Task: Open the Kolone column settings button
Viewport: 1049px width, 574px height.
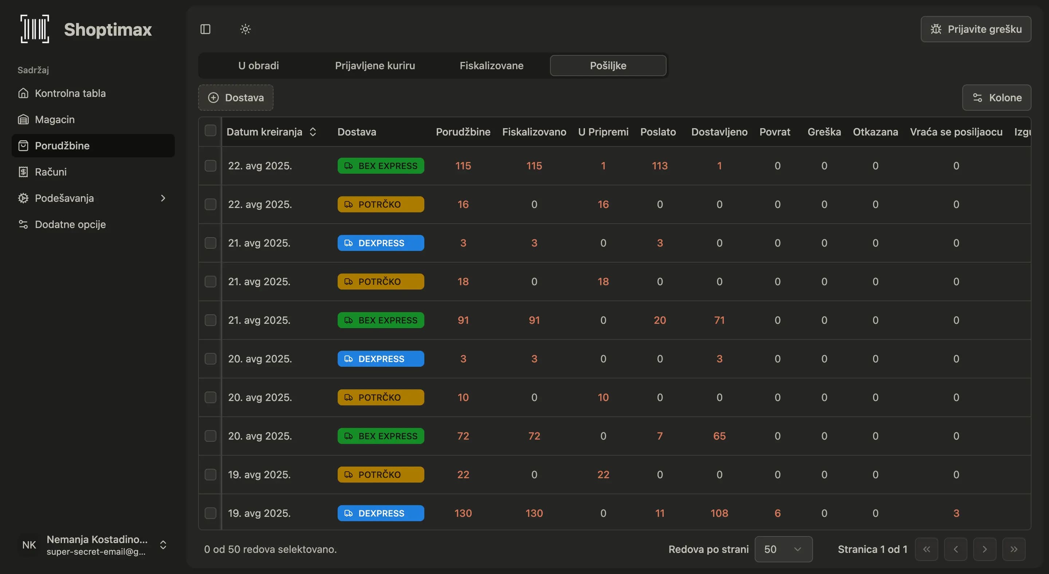Action: coord(997,98)
